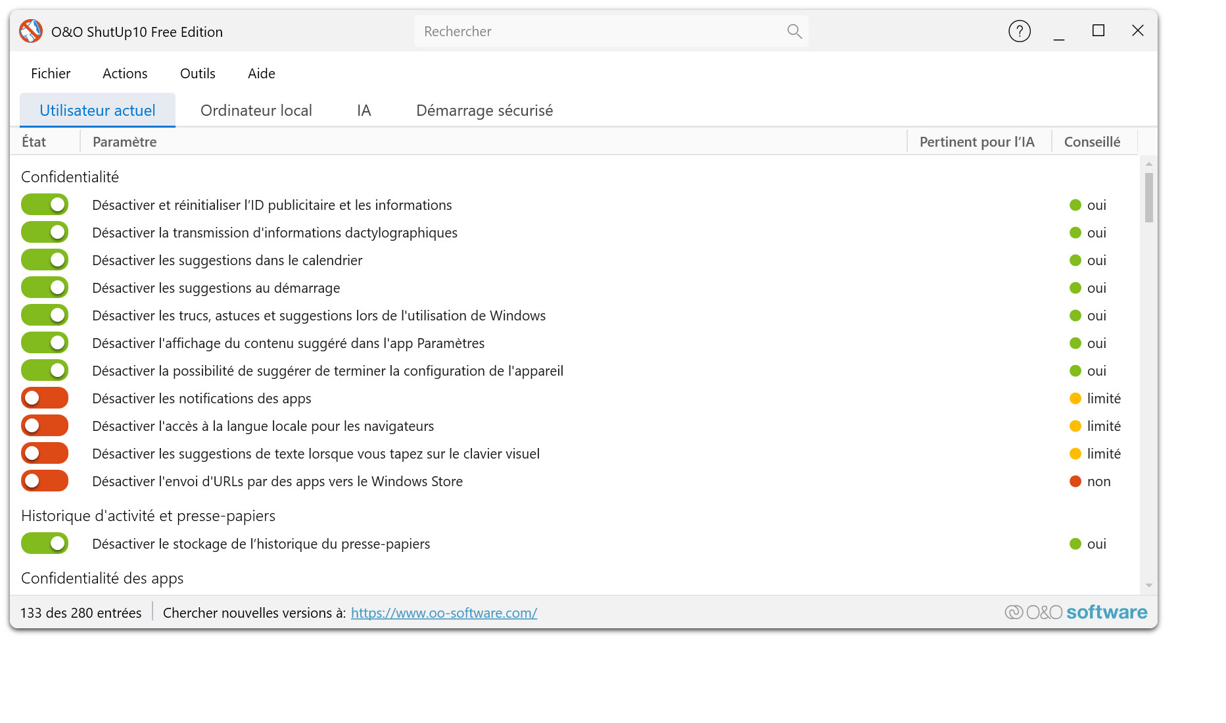Image resolution: width=1226 pixels, height=723 pixels.
Task: Click the scrollbar down arrow
Action: point(1148,586)
